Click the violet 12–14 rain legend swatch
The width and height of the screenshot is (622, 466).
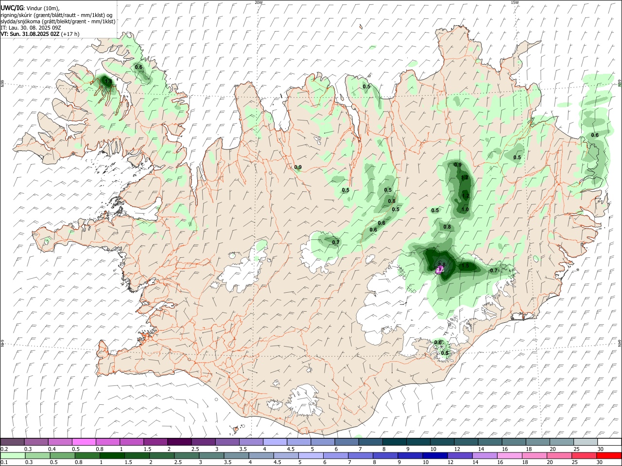[x=460, y=455]
